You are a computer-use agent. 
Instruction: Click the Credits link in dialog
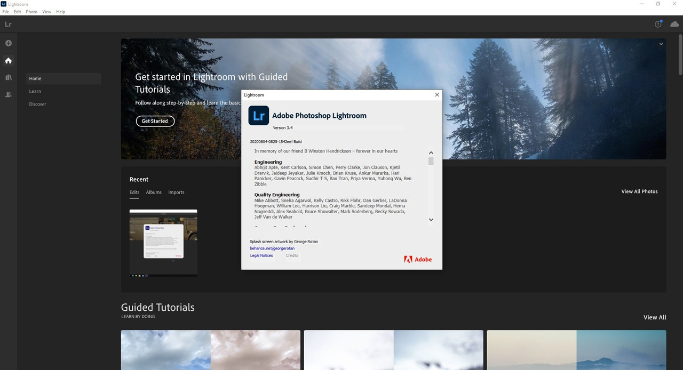292,256
